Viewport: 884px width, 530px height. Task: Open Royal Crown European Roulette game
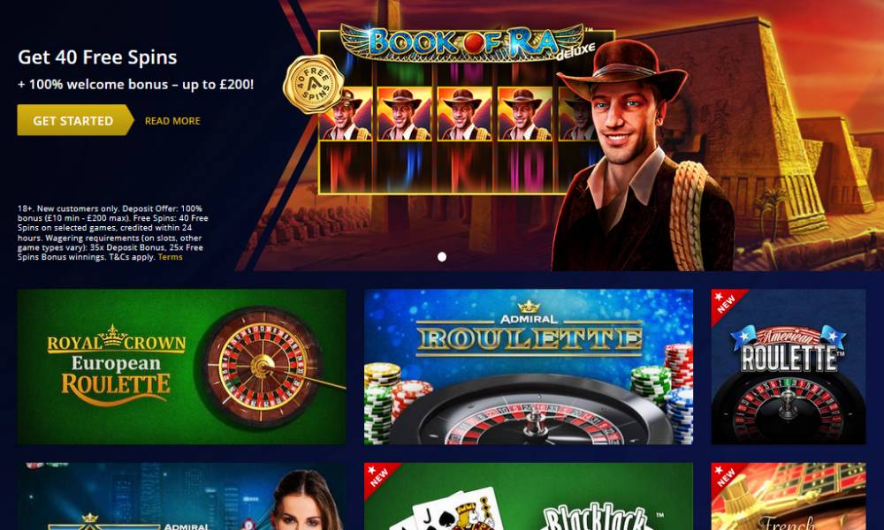pyautogui.click(x=181, y=367)
